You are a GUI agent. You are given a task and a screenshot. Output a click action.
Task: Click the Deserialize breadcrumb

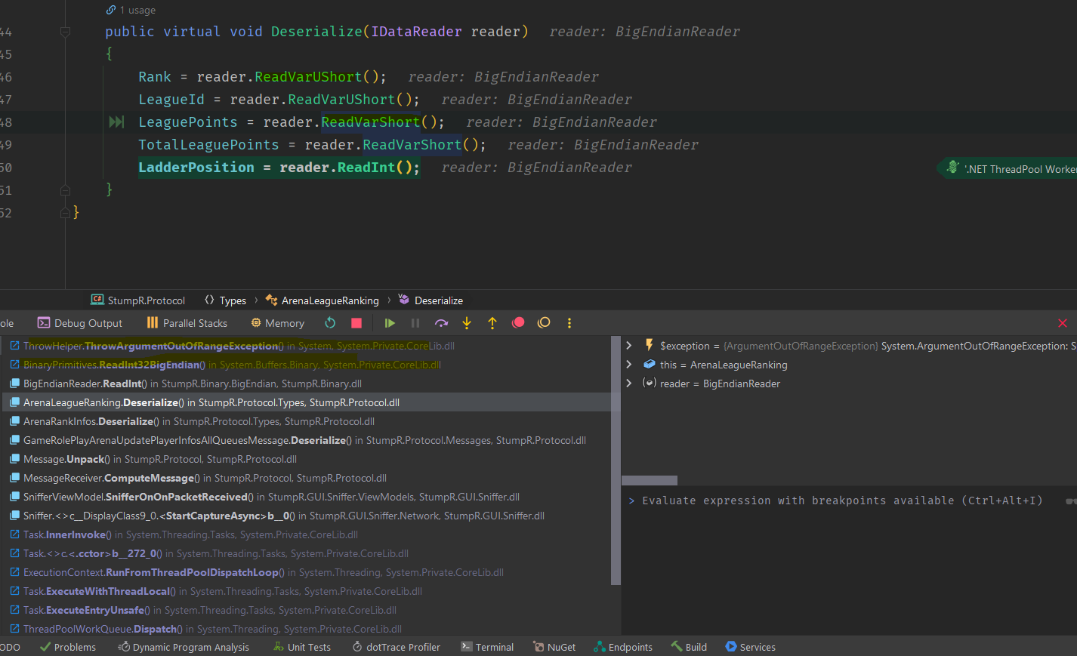430,300
